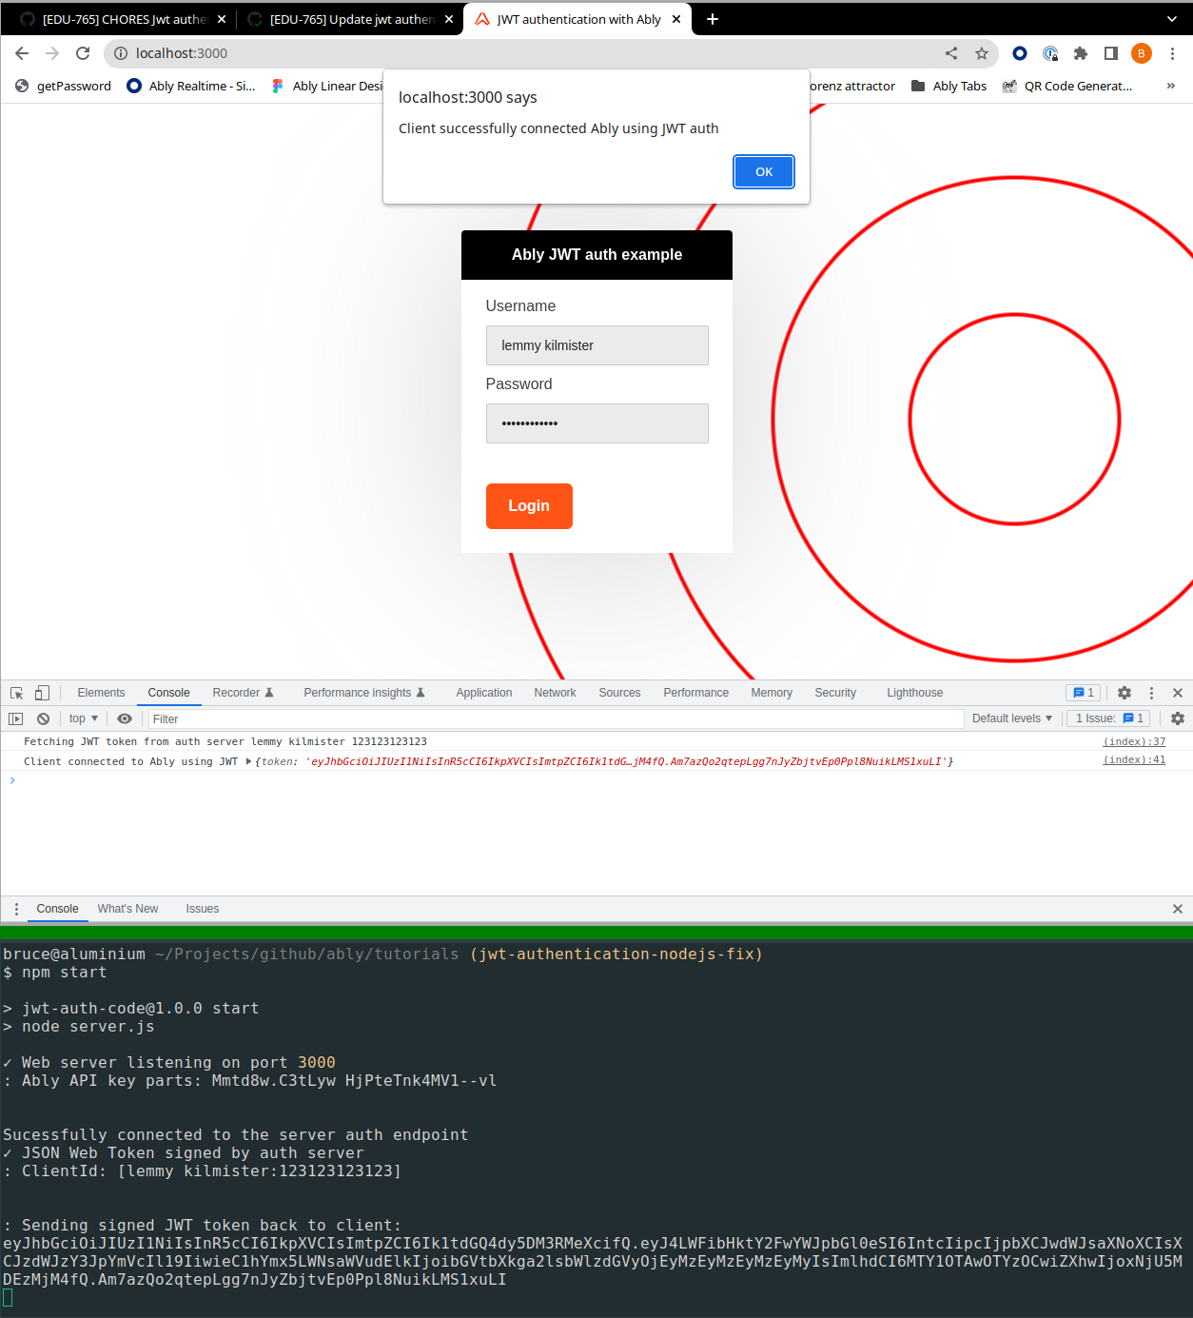Select the drawer Console tab

tap(57, 909)
